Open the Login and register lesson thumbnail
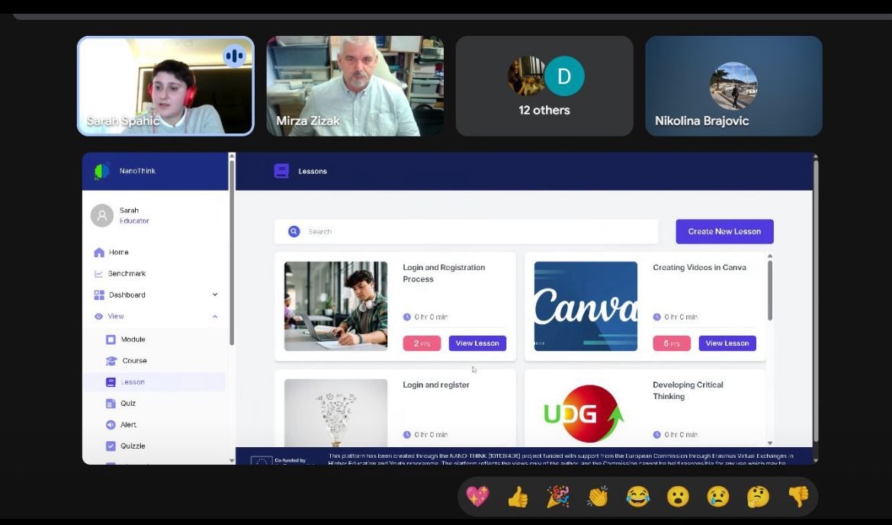The image size is (892, 525). pyautogui.click(x=335, y=414)
